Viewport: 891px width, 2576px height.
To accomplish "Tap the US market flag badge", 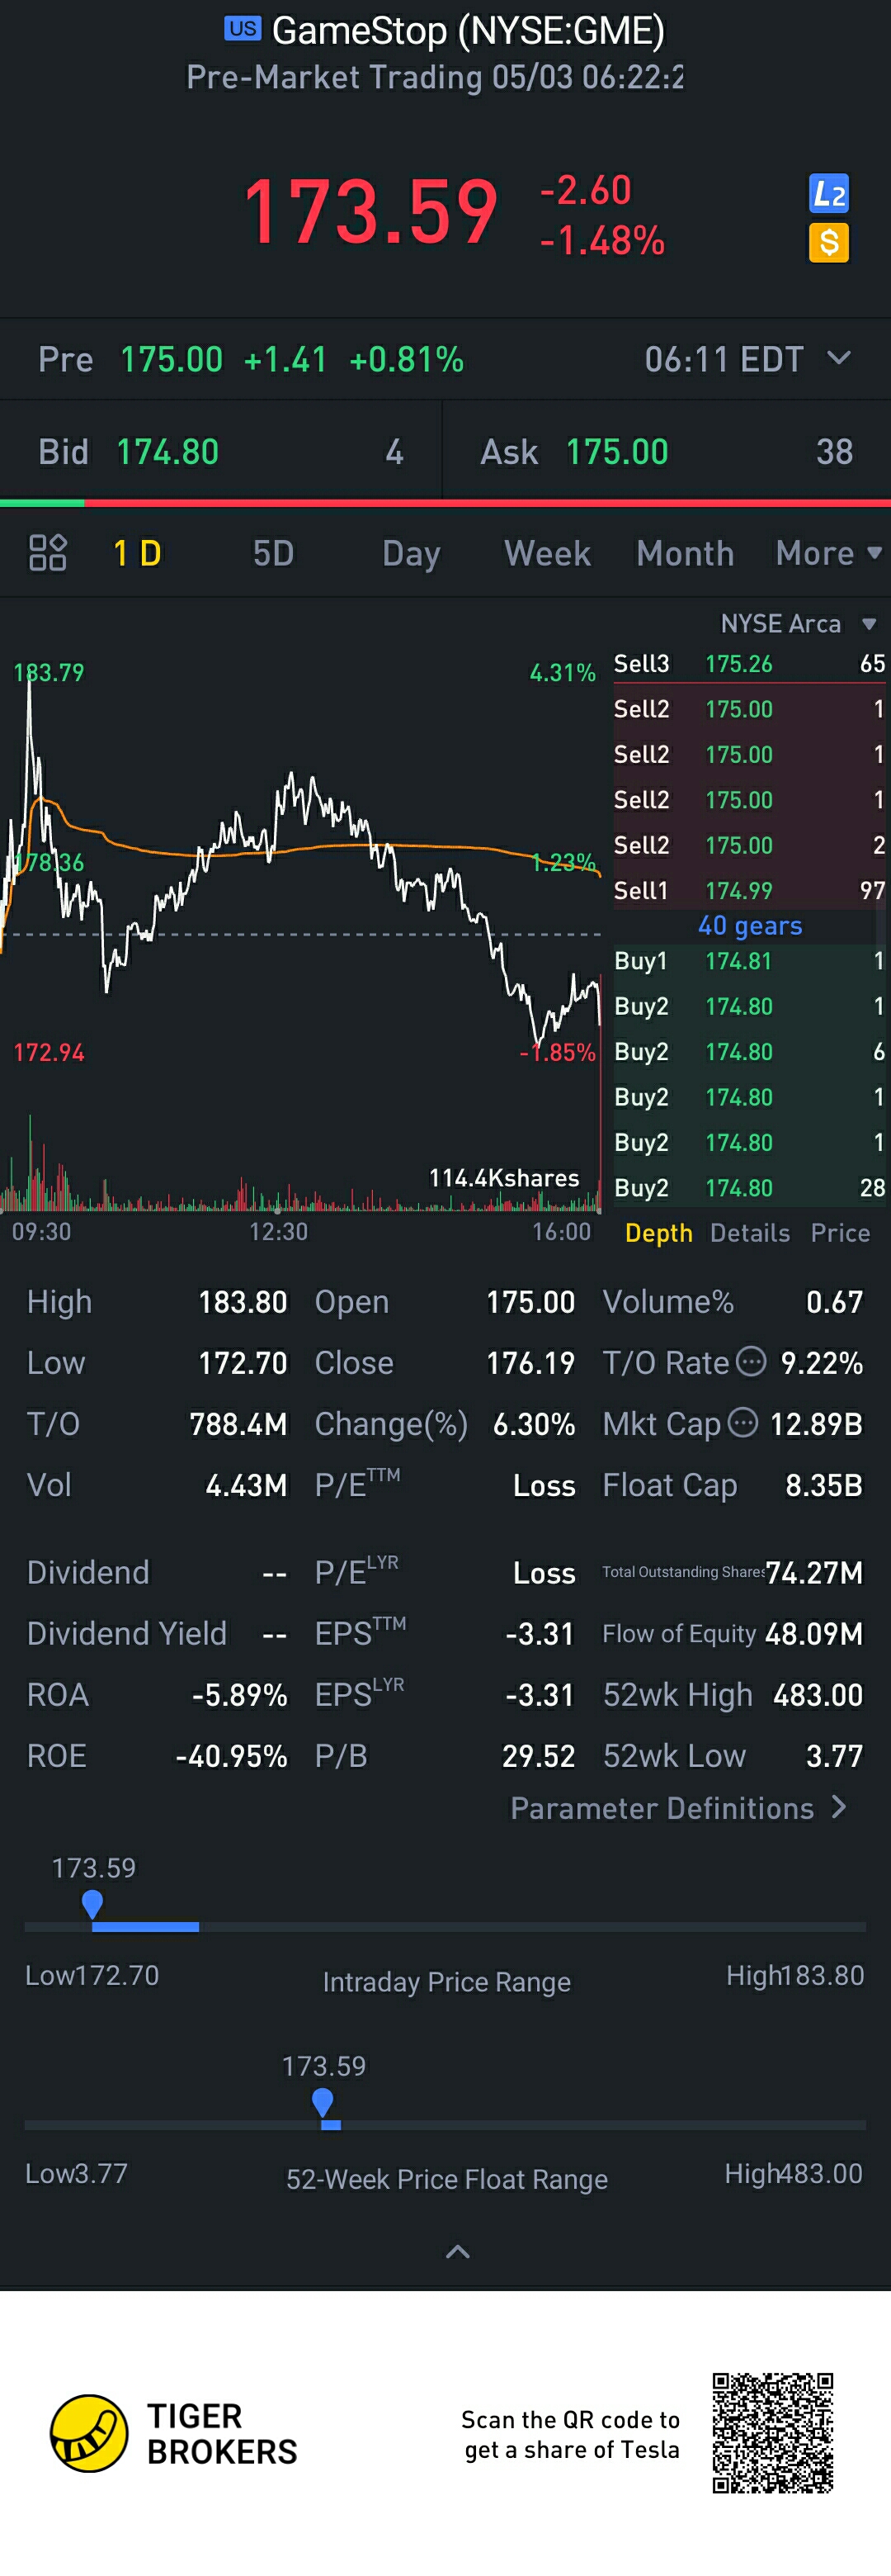I will click(242, 29).
